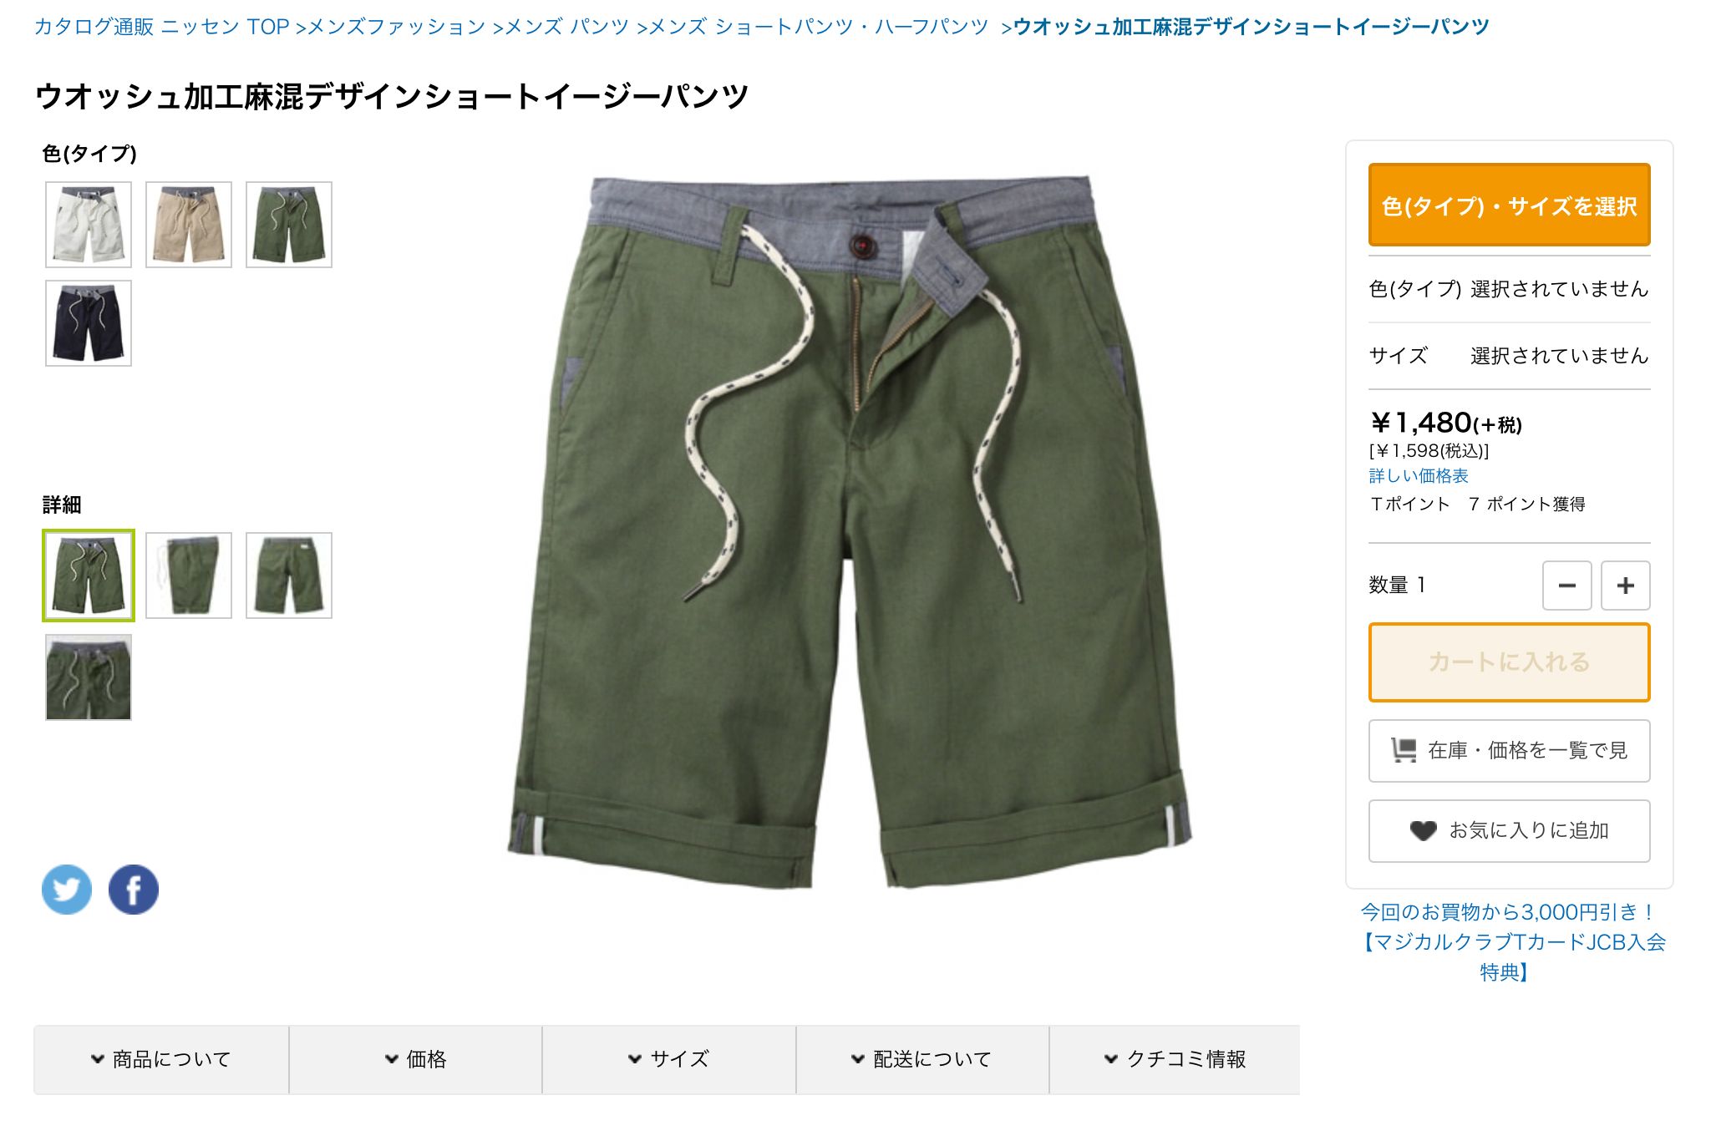
Task: Choose the navy shorts color option
Action: [89, 323]
